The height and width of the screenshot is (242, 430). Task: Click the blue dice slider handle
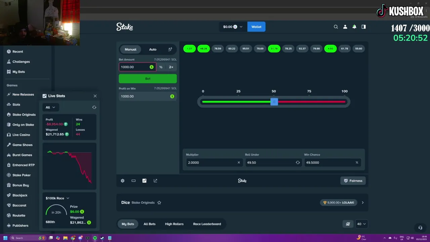[x=274, y=102]
